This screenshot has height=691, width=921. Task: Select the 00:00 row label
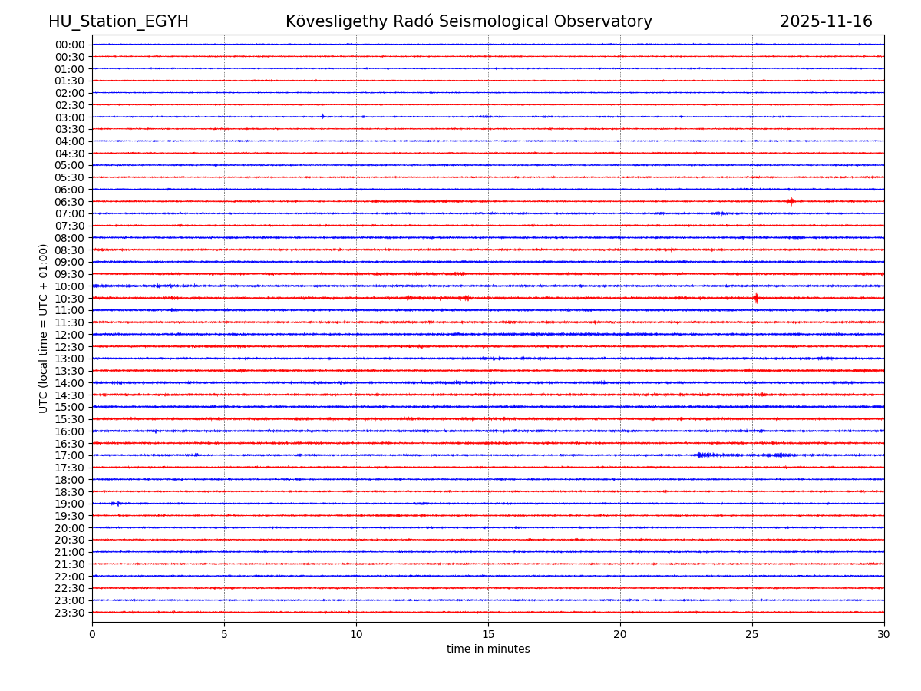click(70, 45)
